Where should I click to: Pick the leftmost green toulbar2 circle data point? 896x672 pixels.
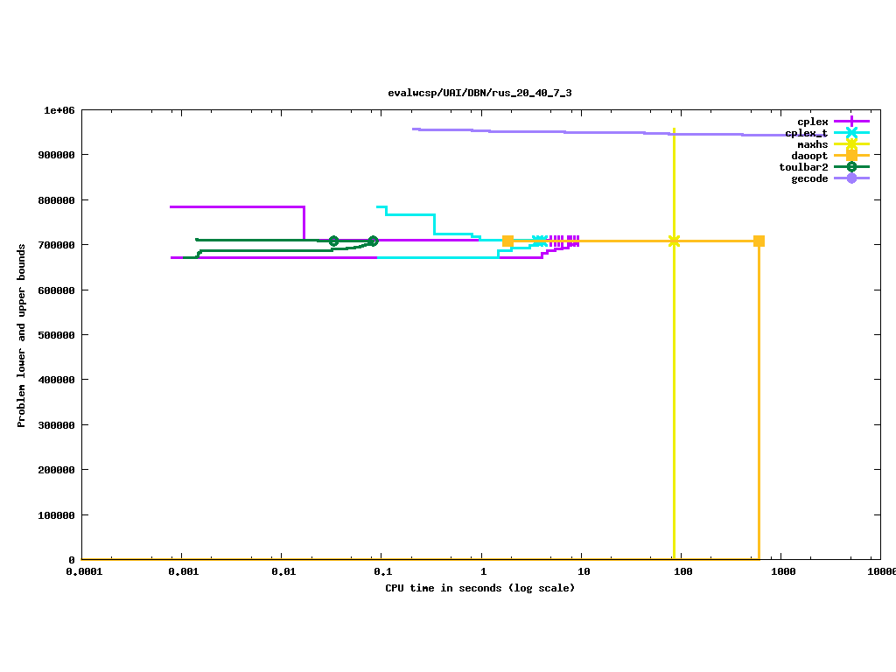[x=333, y=241]
